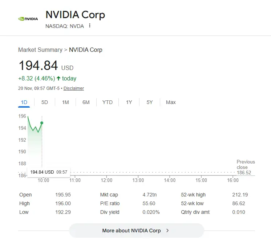The width and height of the screenshot is (271, 249).
Task: Click the 12:00 mark on the chart axis
Action: 106,180
